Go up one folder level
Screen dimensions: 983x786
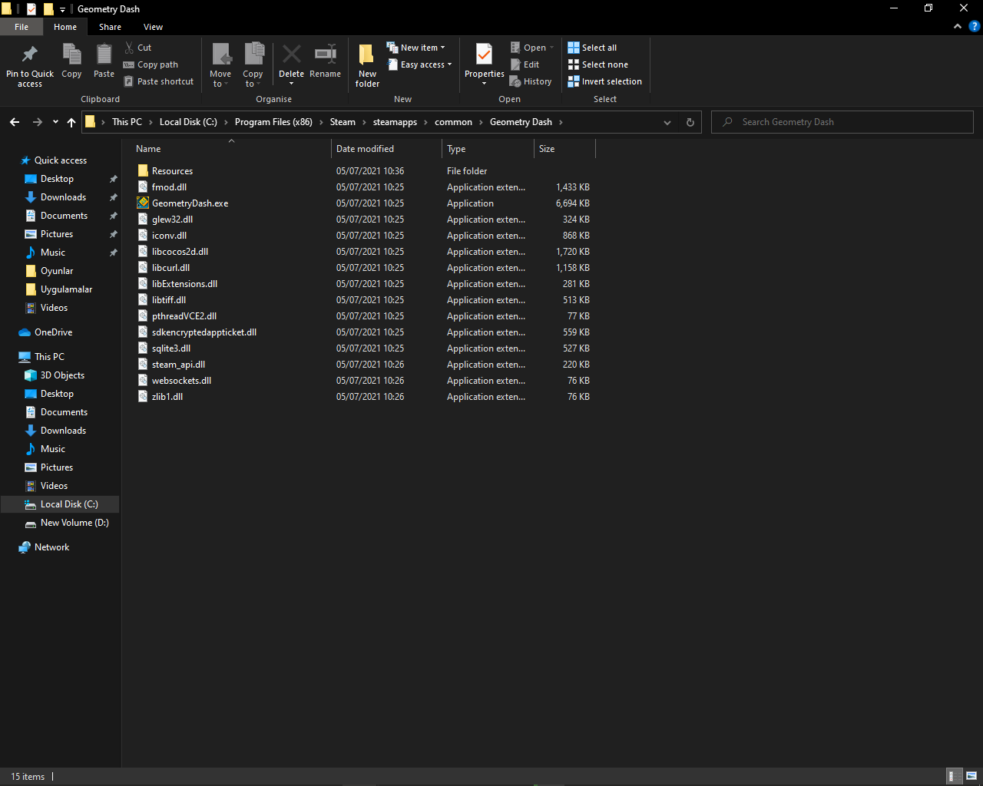click(71, 122)
